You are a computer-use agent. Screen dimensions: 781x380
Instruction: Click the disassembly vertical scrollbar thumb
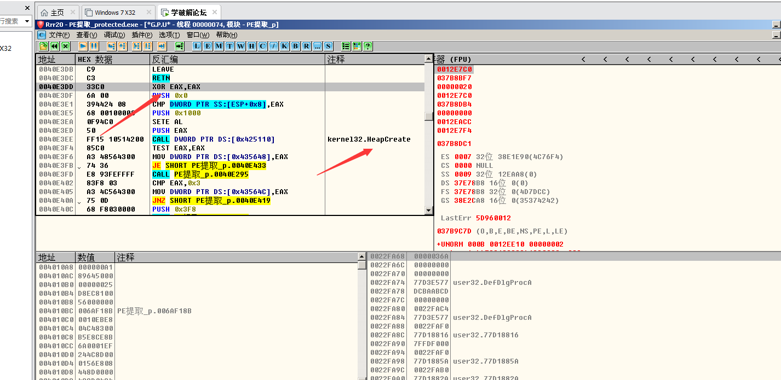click(x=429, y=116)
